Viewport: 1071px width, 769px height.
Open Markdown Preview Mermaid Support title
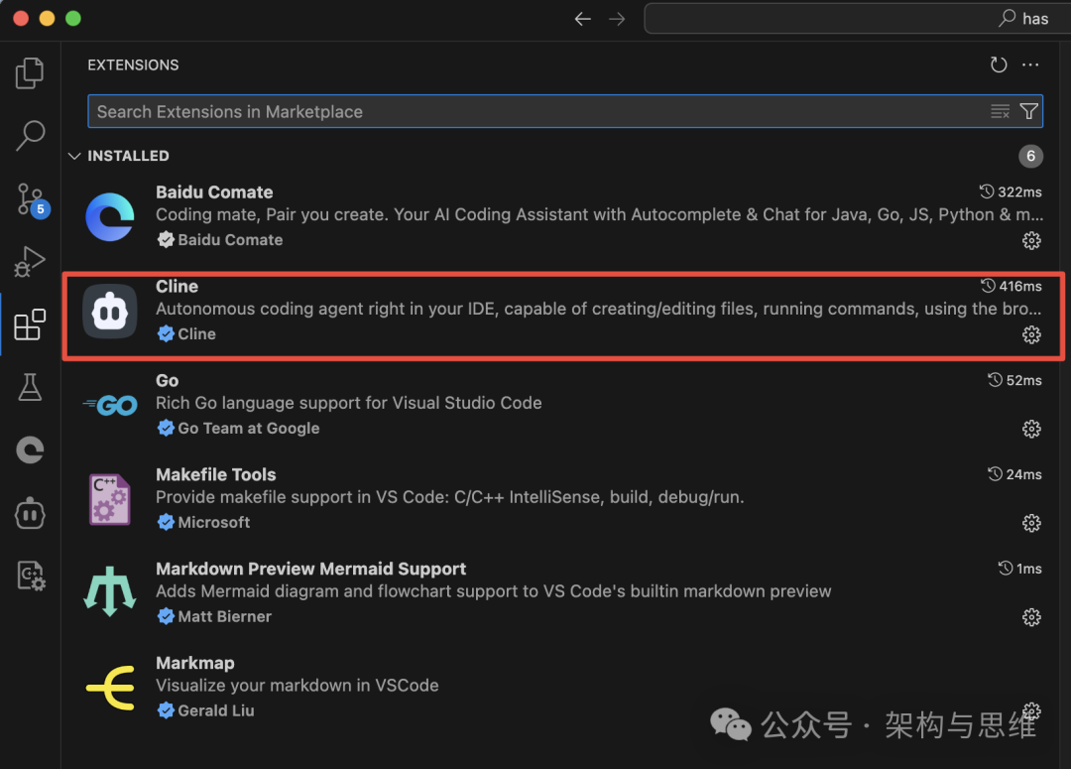310,569
